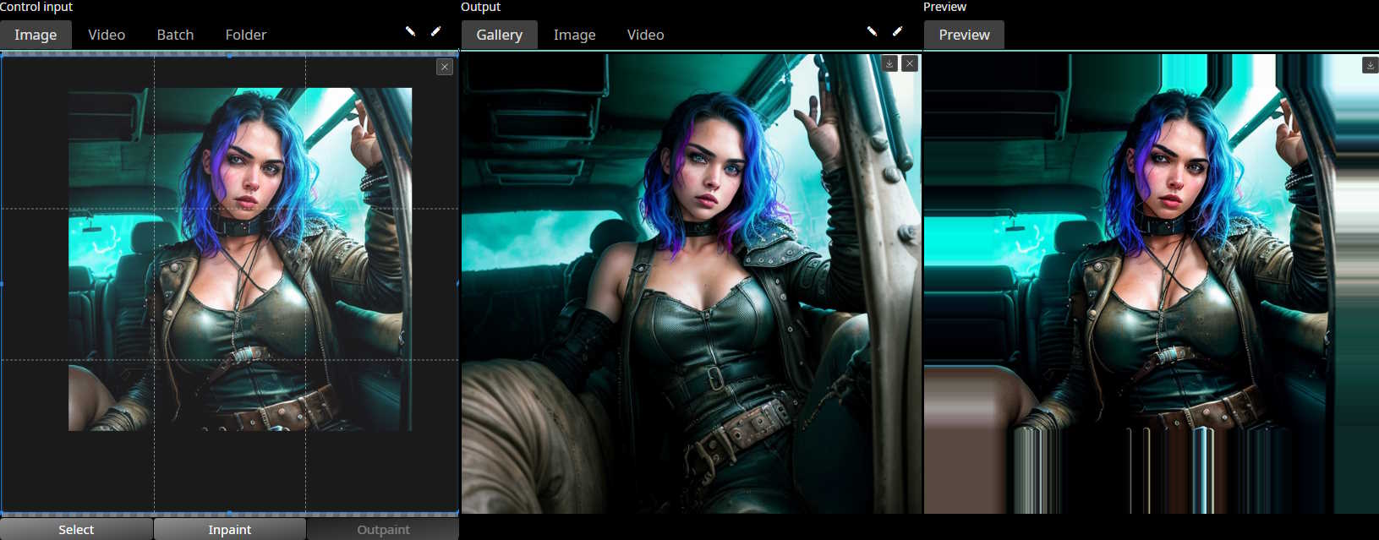The width and height of the screenshot is (1379, 540).
Task: Open the Video tab under Control input
Action: point(107,35)
